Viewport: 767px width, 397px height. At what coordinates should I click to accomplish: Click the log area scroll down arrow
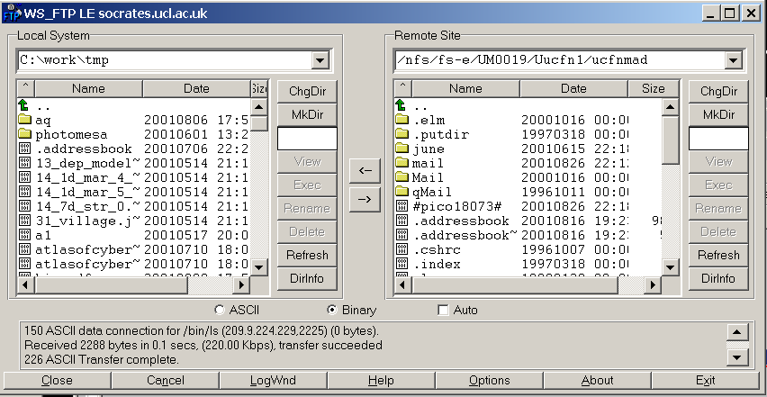coord(737,358)
